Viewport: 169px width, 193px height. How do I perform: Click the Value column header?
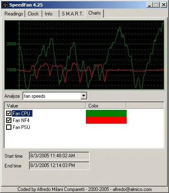point(45,105)
